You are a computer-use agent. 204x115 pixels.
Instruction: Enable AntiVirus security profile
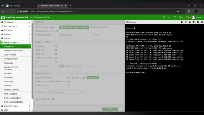pos(55,46)
